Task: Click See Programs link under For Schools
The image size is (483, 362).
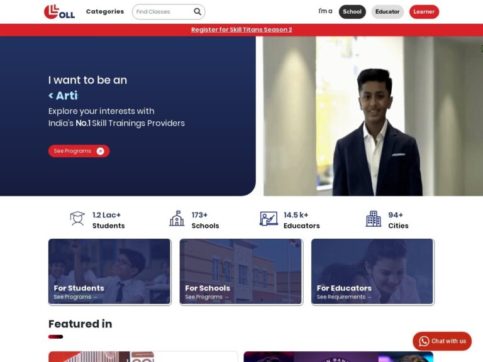Action: click(207, 297)
